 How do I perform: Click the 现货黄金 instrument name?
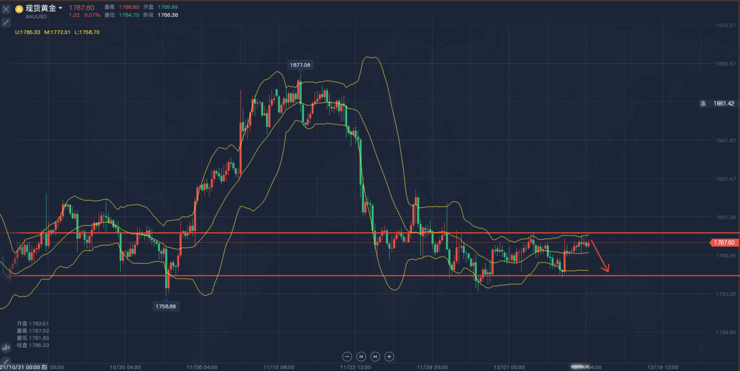[x=41, y=8]
